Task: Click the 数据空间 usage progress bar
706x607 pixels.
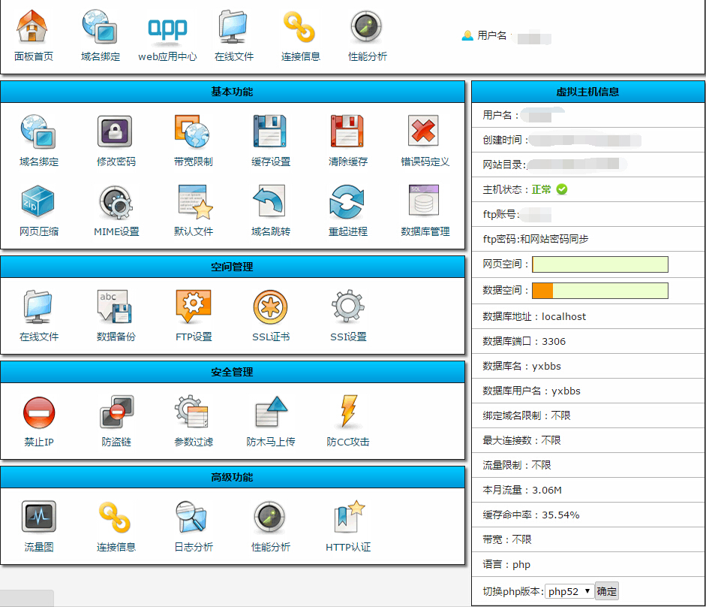Action: [599, 290]
